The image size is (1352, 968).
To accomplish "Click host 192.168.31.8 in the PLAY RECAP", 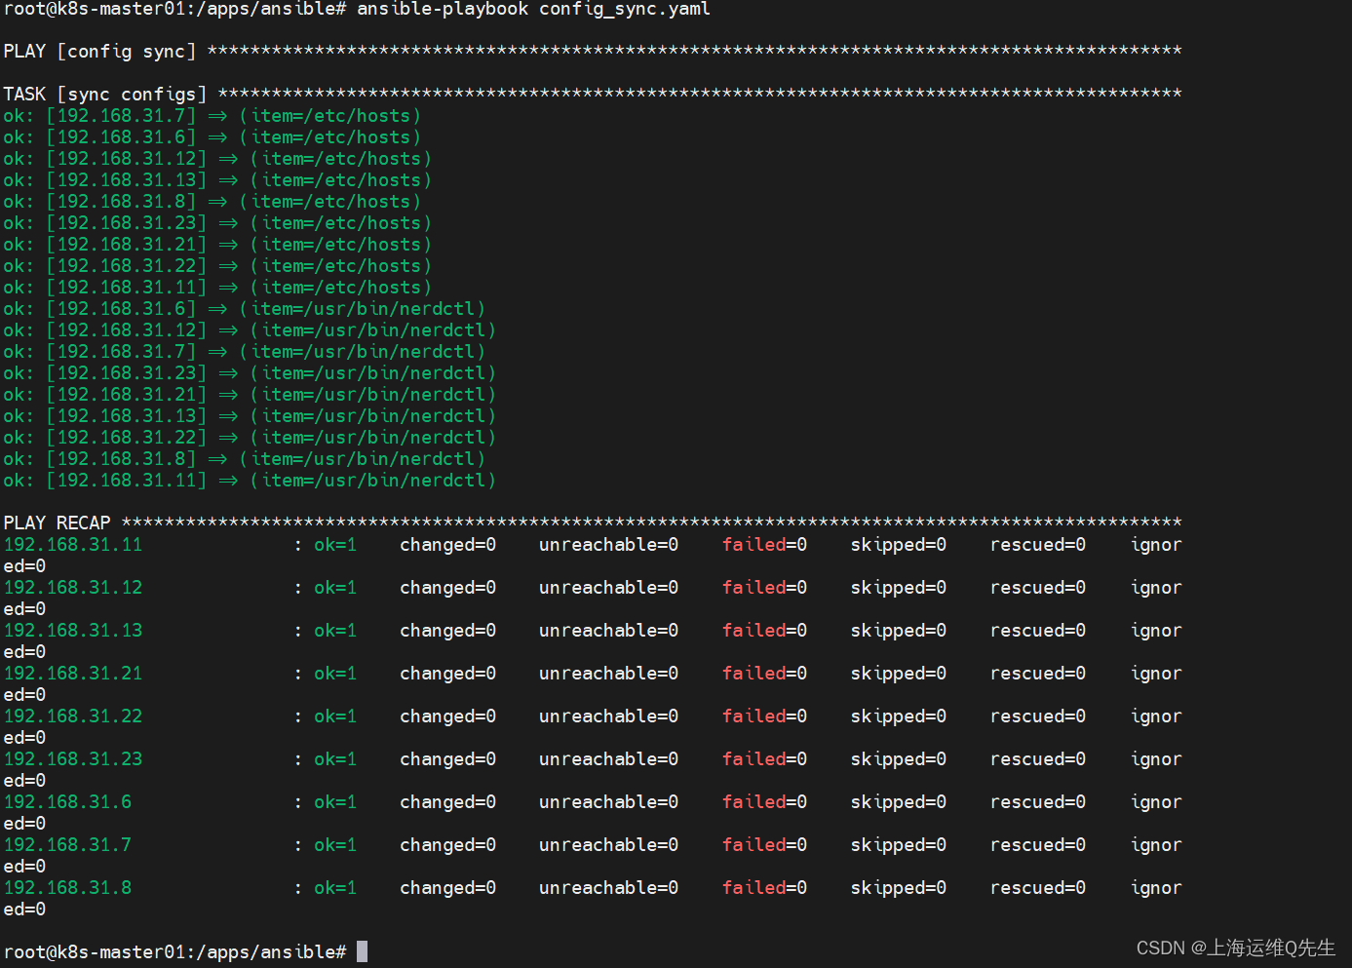I will click(x=67, y=888).
